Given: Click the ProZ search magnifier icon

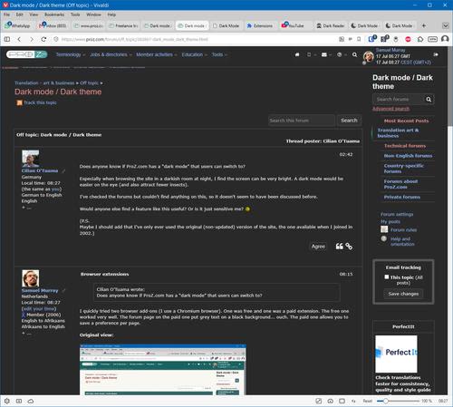Looking at the screenshot, I should (x=354, y=54).
